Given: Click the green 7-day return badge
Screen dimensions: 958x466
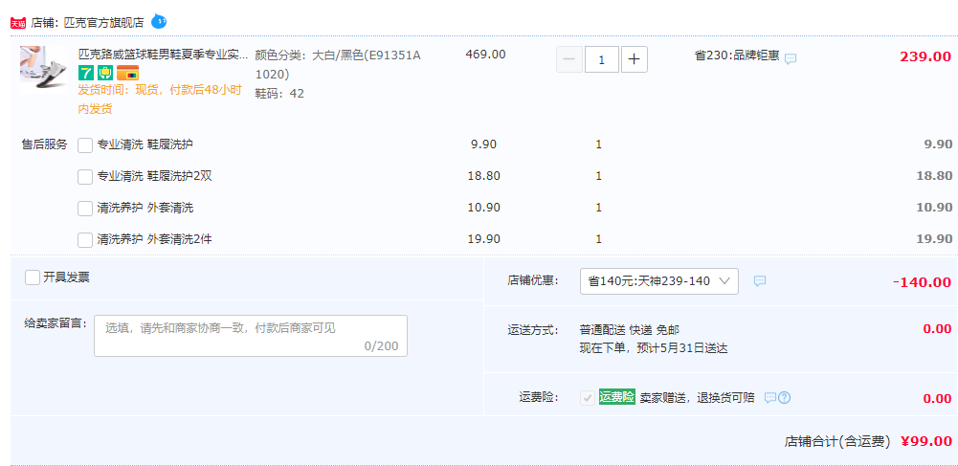Looking at the screenshot, I should click(86, 74).
